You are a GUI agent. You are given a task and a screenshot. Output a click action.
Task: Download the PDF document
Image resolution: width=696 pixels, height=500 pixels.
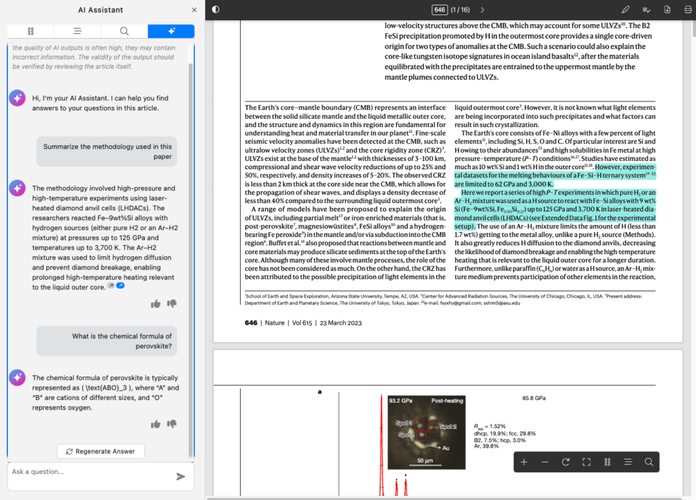pos(667,10)
